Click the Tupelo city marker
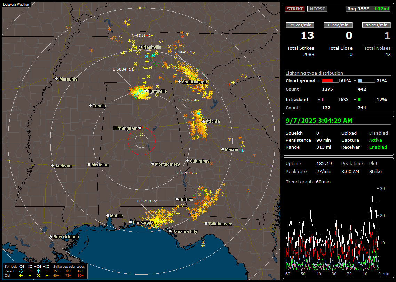This screenshot has height=282, width=396. point(90,105)
